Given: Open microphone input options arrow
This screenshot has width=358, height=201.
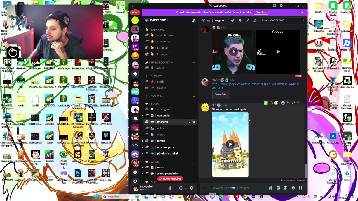Looking at the screenshot, I should pyautogui.click(x=175, y=188).
